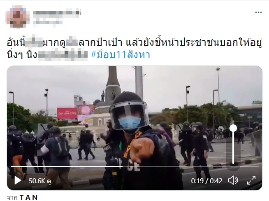Image resolution: width=269 pixels, height=201 pixels.
Task: Click the first line of the tweet text
Action: pyautogui.click(x=134, y=42)
